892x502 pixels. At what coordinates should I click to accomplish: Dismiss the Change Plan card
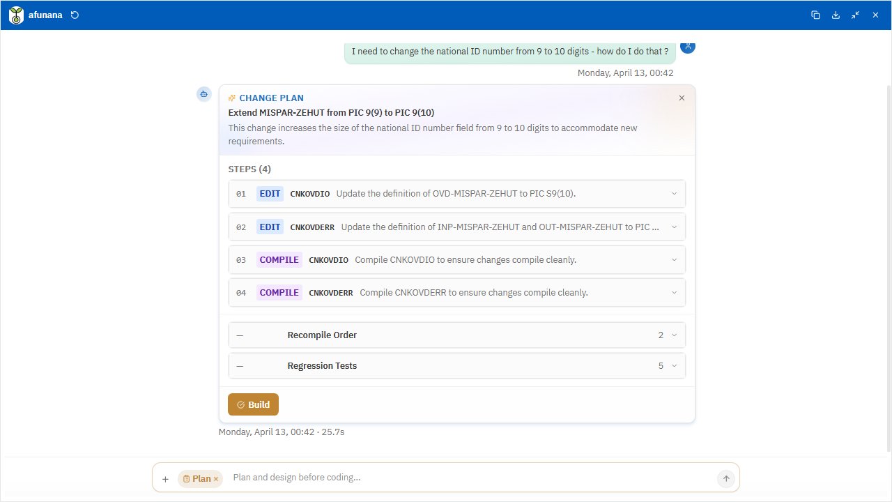coord(682,98)
